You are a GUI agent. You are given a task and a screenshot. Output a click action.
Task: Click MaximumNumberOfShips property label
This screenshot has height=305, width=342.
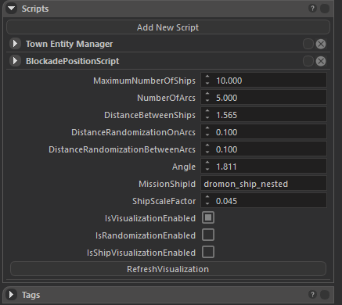[144, 81]
